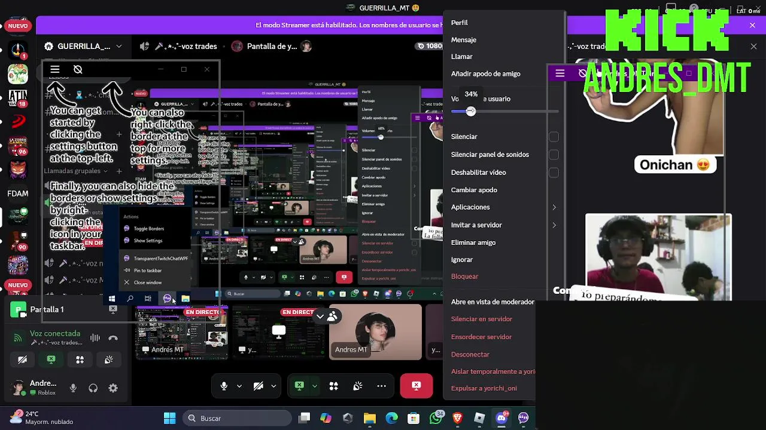The height and width of the screenshot is (430, 766).
Task: Open camera options dropdown arrow in call bar
Action: [273, 386]
